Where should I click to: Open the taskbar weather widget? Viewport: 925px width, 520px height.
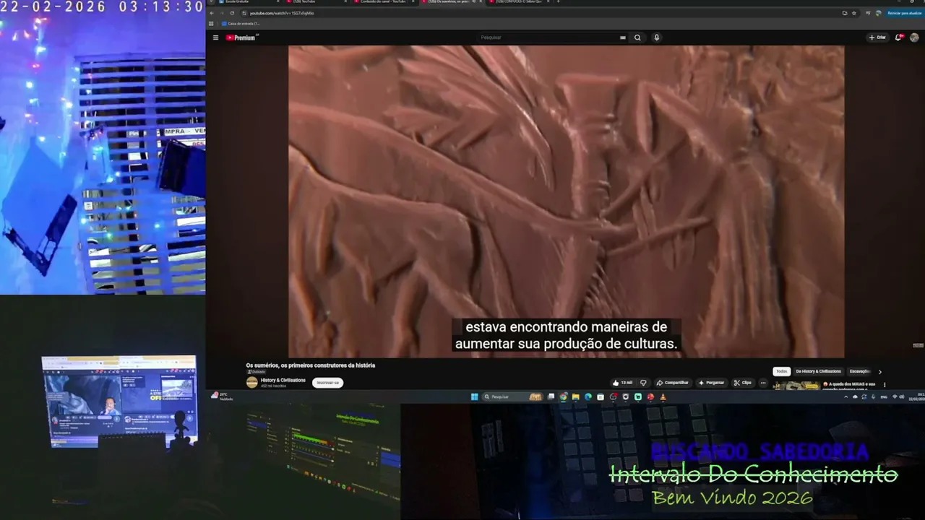[x=221, y=396]
